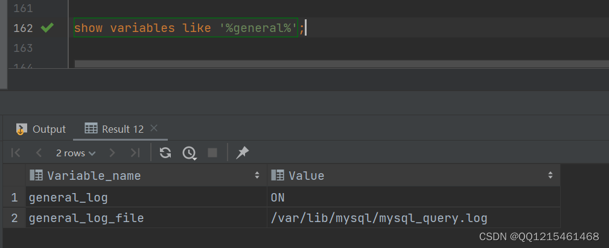Image resolution: width=609 pixels, height=248 pixels.
Task: Click the general_log cell
Action: click(x=146, y=197)
